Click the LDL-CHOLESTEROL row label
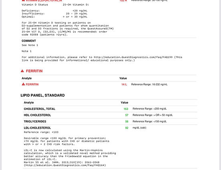The width and height of the screenshot is (221, 170). pos(37,128)
